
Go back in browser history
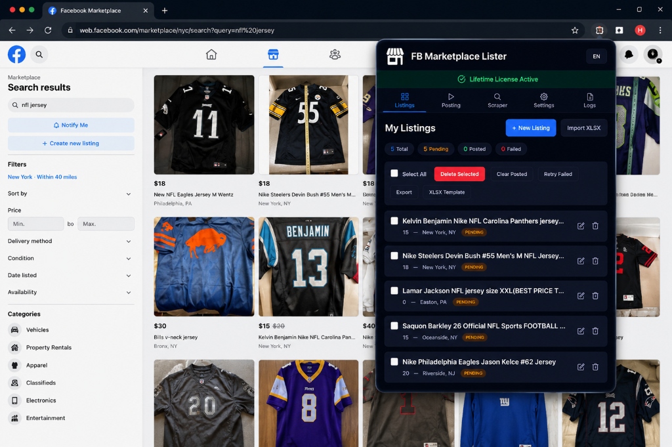pos(12,30)
